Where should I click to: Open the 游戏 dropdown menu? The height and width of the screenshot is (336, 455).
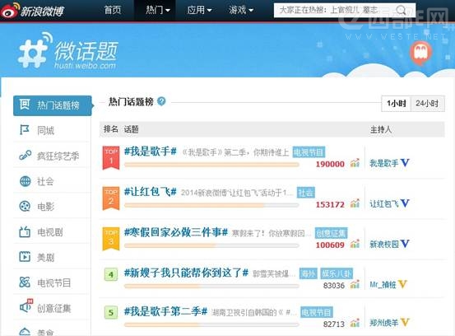pyautogui.click(x=241, y=10)
